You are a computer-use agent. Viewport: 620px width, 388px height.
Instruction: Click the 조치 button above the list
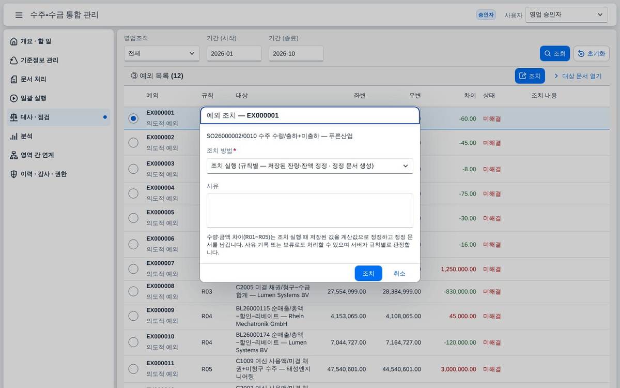[530, 76]
